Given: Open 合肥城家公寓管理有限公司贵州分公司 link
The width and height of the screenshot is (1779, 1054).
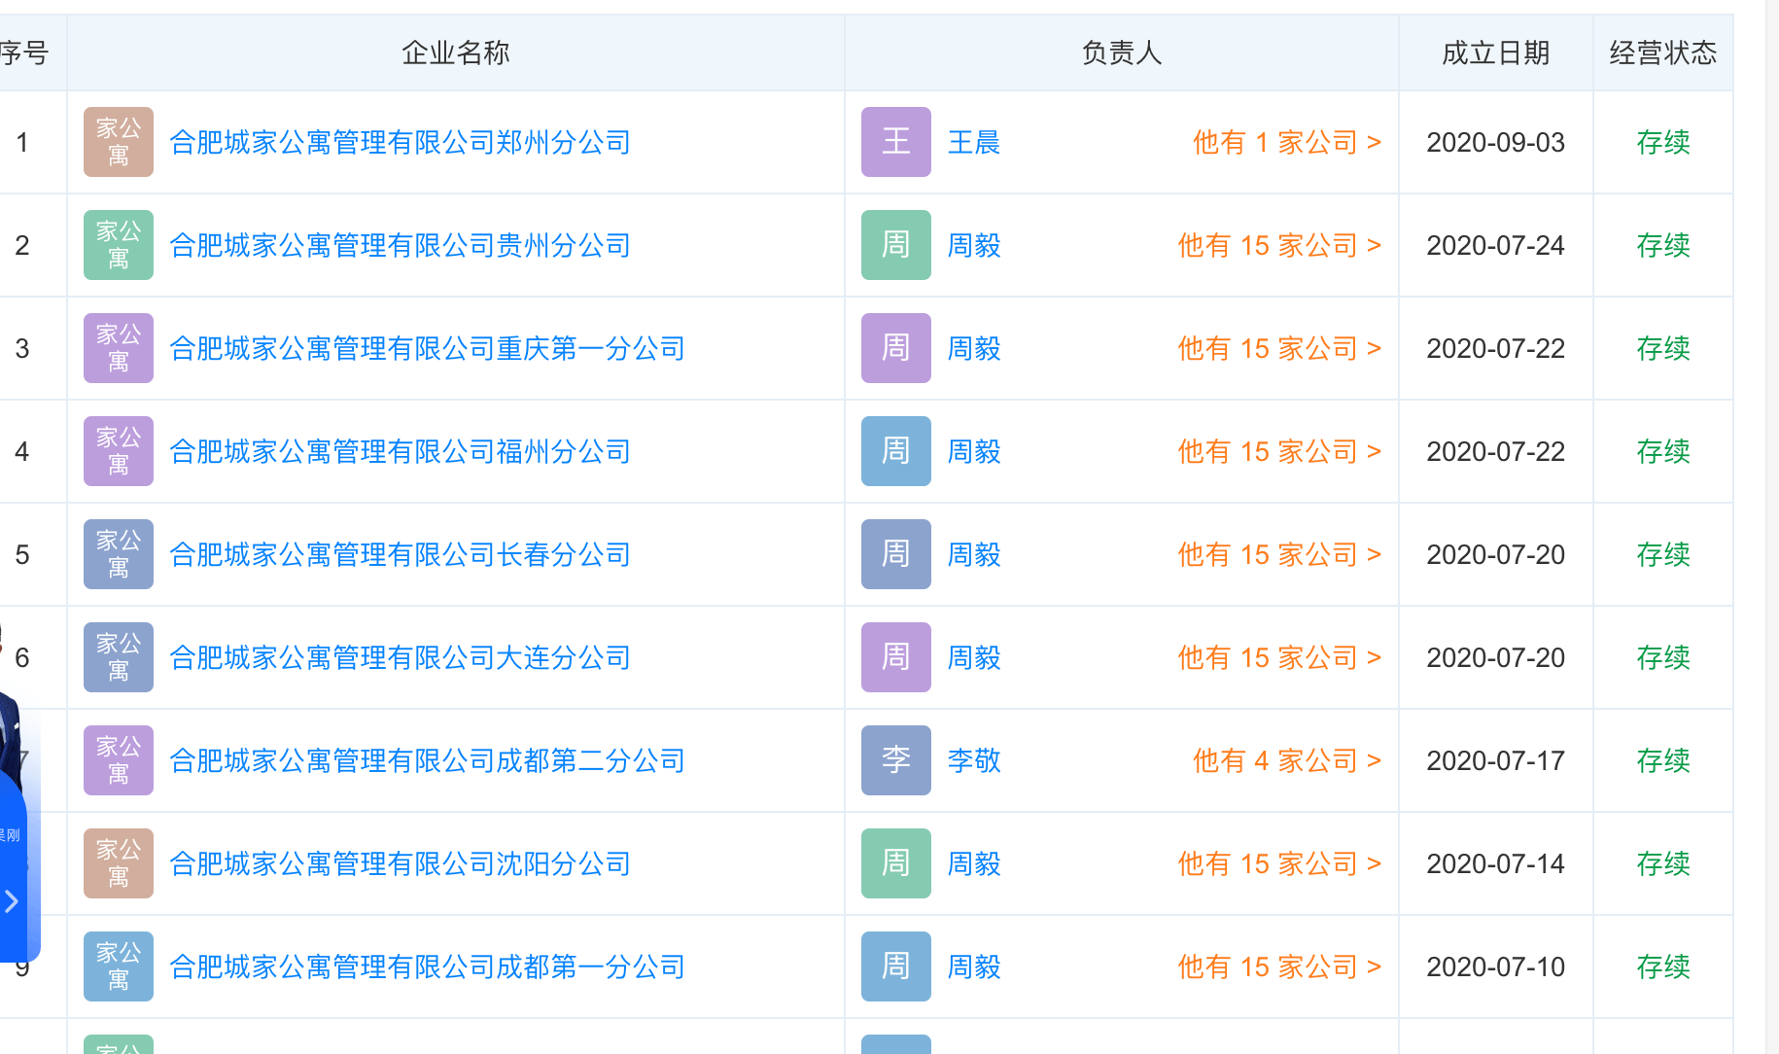Looking at the screenshot, I should point(400,246).
